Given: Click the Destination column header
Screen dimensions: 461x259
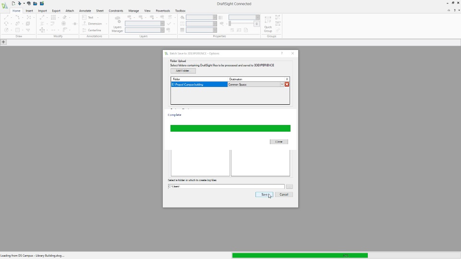Looking at the screenshot, I should (x=256, y=79).
